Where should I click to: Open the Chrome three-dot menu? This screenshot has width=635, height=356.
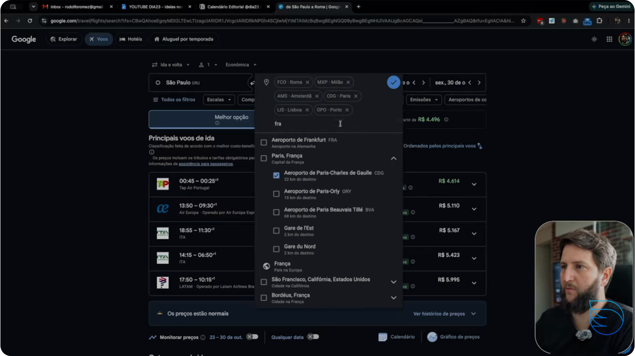coord(629,20)
